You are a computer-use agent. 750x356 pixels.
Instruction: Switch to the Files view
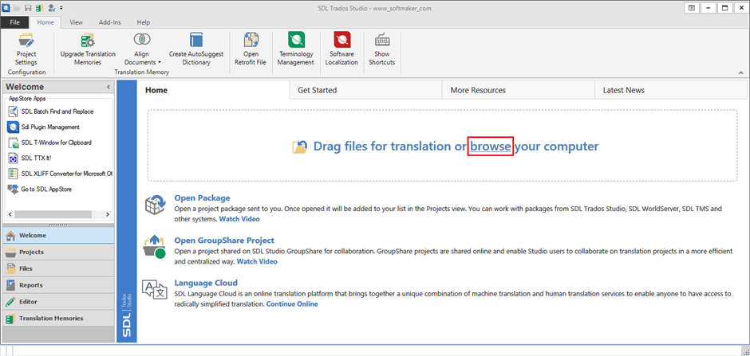click(58, 268)
